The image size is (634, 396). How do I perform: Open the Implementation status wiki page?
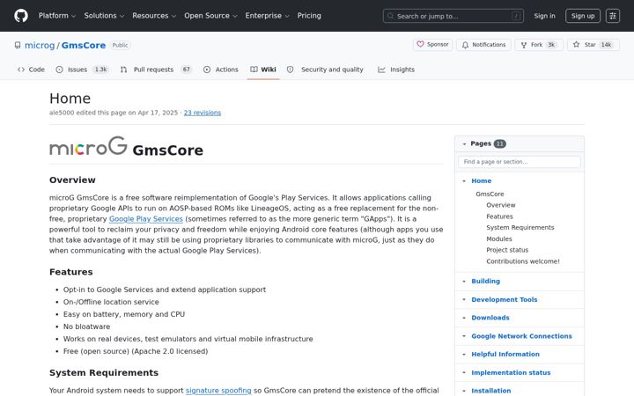click(511, 372)
